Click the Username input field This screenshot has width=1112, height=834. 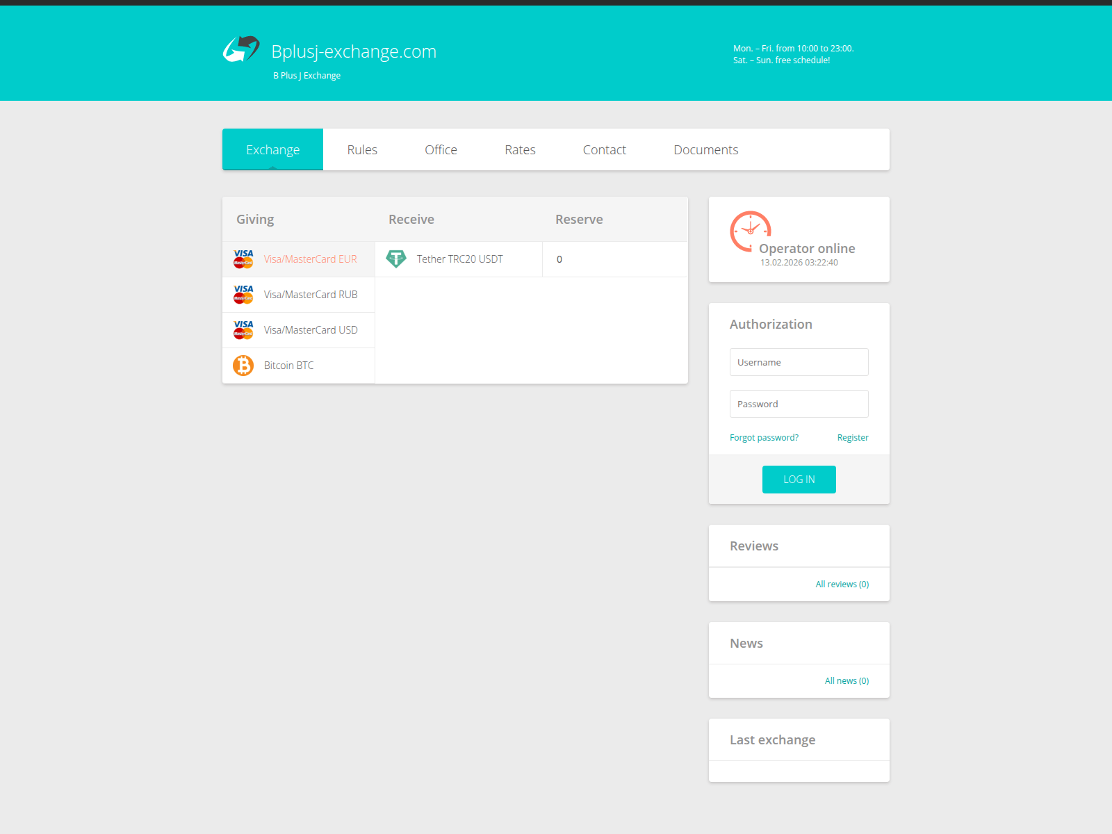click(799, 362)
